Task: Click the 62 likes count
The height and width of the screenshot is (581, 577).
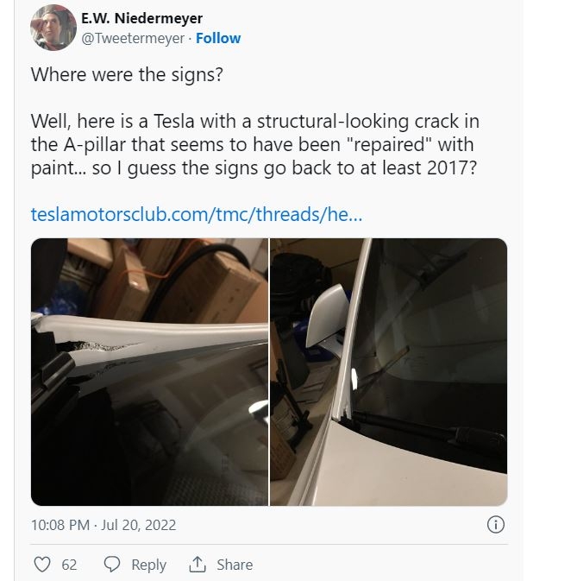Action: click(x=69, y=565)
